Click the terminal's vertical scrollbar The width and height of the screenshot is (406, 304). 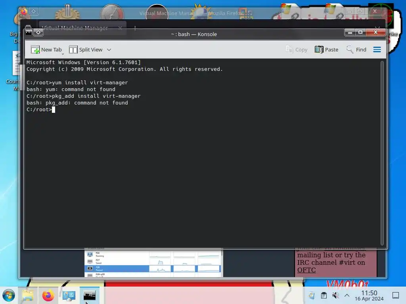coord(382,153)
